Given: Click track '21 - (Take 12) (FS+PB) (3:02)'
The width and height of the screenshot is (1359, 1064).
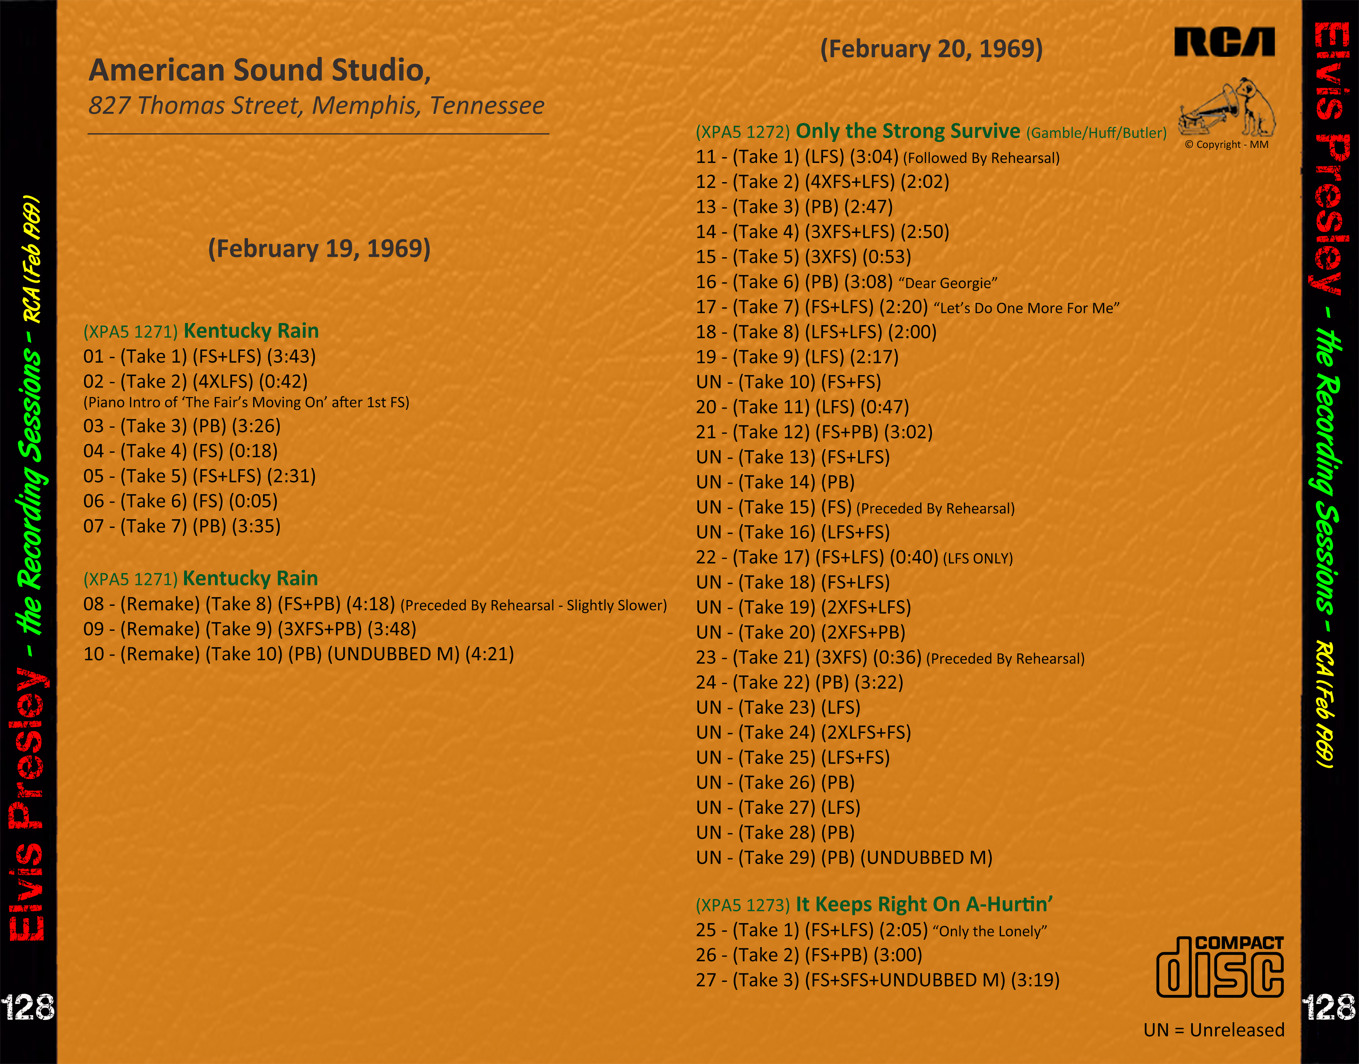Looking at the screenshot, I should pos(814,432).
